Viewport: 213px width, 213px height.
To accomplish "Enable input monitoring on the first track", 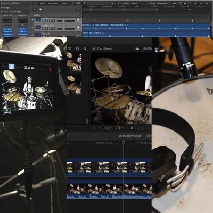I will (54, 21).
